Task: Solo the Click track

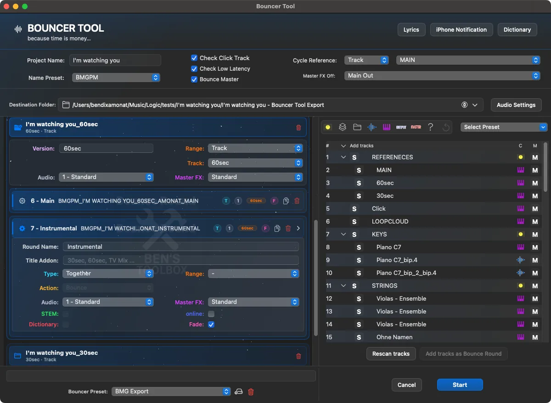Action: point(354,208)
